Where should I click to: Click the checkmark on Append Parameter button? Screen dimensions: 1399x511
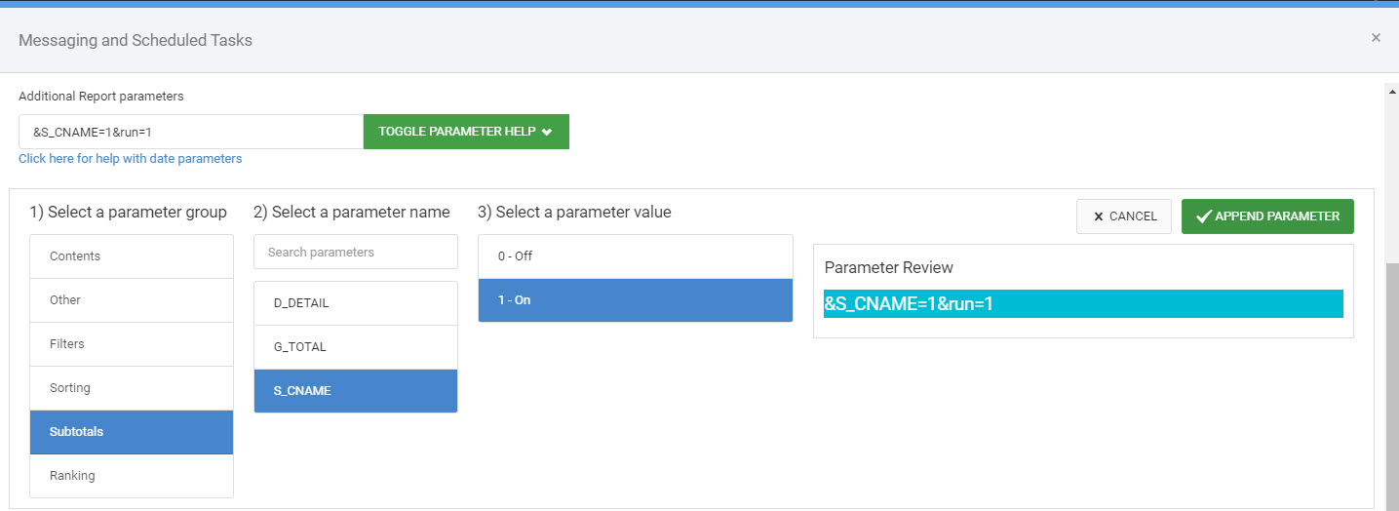tap(1204, 216)
